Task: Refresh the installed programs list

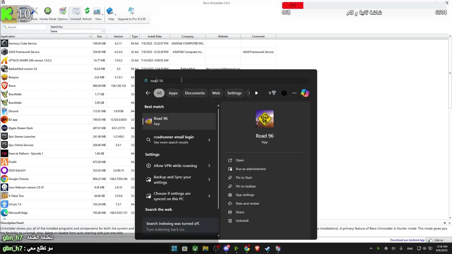Action: point(87,14)
